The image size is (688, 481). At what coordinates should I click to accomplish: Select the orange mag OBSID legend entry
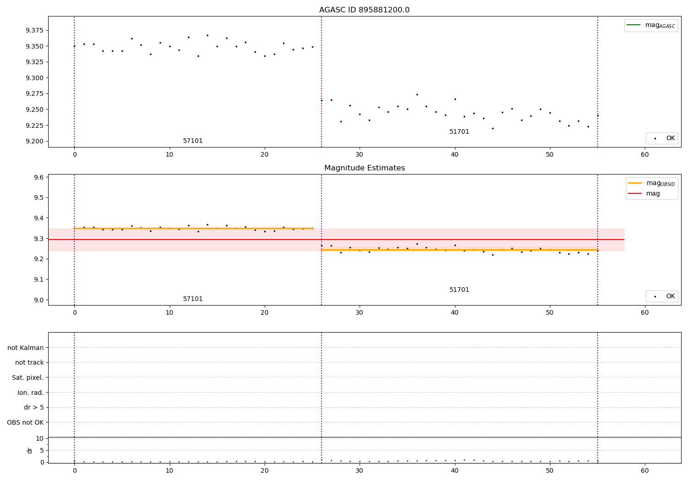(651, 183)
